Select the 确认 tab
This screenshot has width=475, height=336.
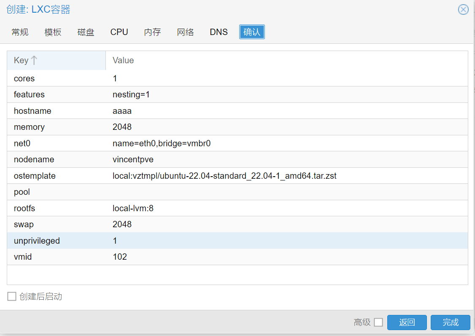pos(252,32)
